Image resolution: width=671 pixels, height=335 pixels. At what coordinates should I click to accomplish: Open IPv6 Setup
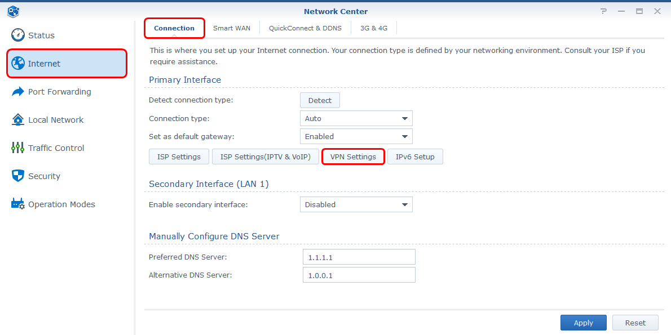(x=415, y=157)
